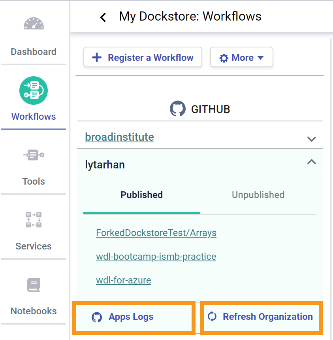The height and width of the screenshot is (340, 333).
Task: Expand the broadinstitute organization chevron
Action: click(312, 139)
